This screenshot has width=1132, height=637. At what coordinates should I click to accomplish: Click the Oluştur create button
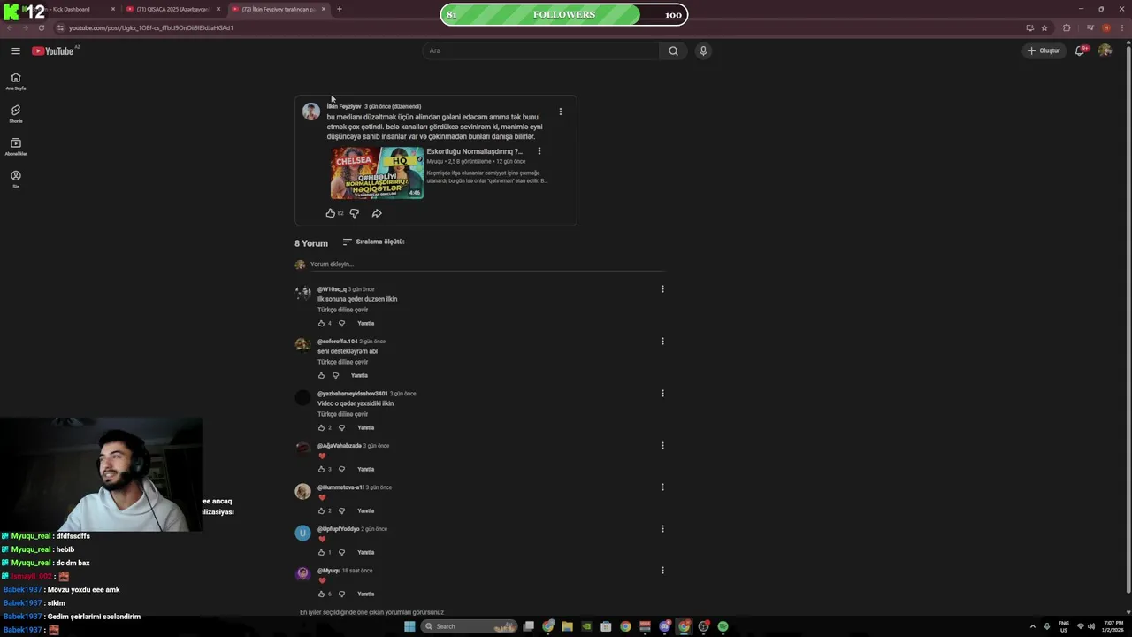pos(1044,50)
